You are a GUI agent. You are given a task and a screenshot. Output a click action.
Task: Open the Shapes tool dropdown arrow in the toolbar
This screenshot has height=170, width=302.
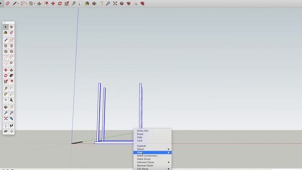[34, 3]
